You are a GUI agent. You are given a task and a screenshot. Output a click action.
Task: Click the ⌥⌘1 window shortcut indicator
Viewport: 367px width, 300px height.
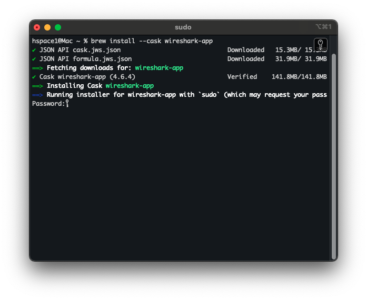pos(323,27)
